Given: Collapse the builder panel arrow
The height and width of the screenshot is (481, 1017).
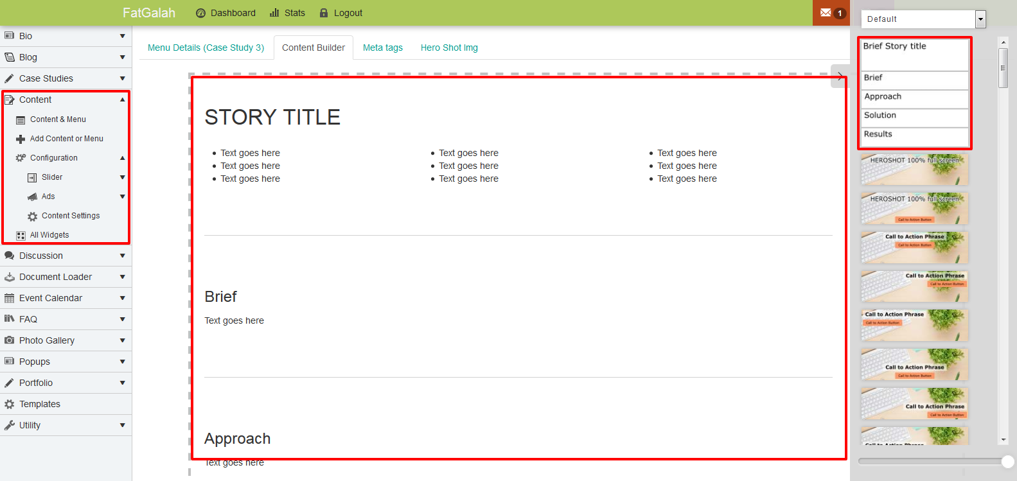Looking at the screenshot, I should click(x=840, y=76).
